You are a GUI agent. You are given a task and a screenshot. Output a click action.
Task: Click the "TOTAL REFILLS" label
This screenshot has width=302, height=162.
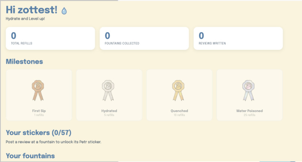click(x=21, y=43)
